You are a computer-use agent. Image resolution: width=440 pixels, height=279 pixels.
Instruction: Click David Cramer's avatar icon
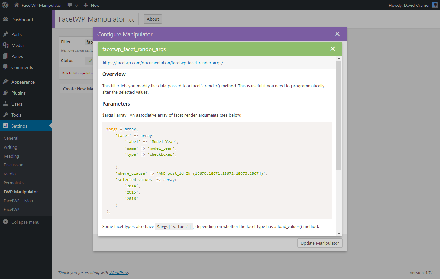(435, 5)
